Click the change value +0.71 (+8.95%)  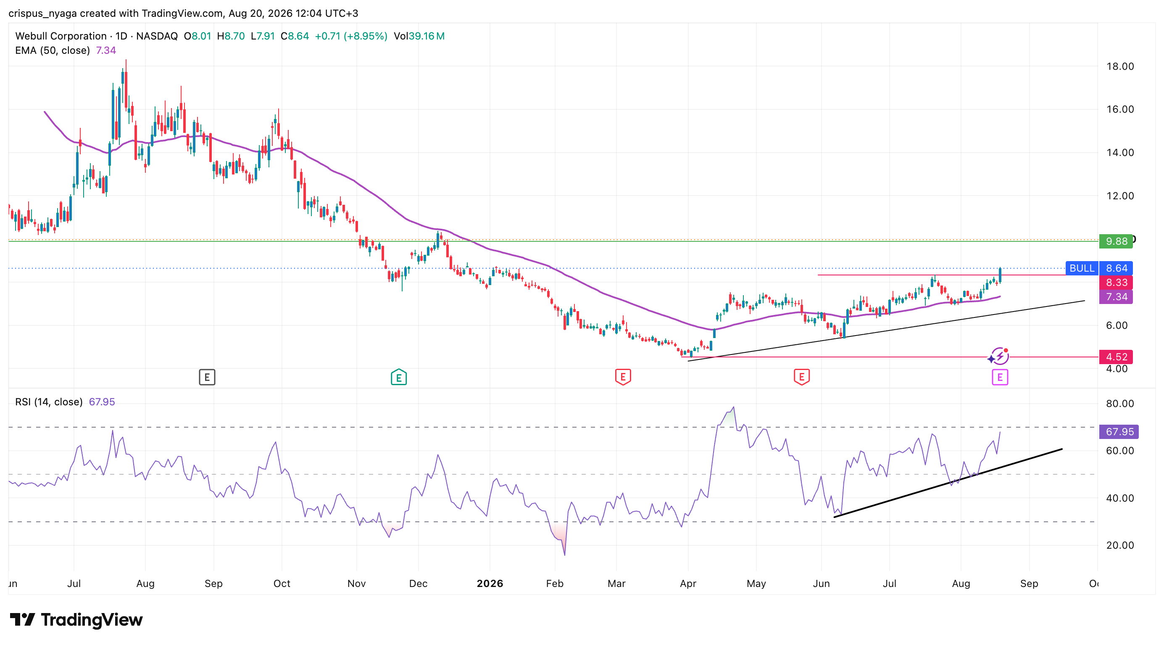coord(351,36)
